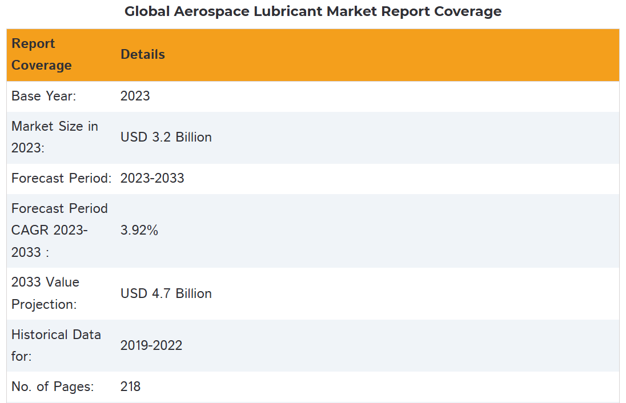The width and height of the screenshot is (626, 403).
Task: Select the 3.92% CAGR value
Action: point(139,231)
